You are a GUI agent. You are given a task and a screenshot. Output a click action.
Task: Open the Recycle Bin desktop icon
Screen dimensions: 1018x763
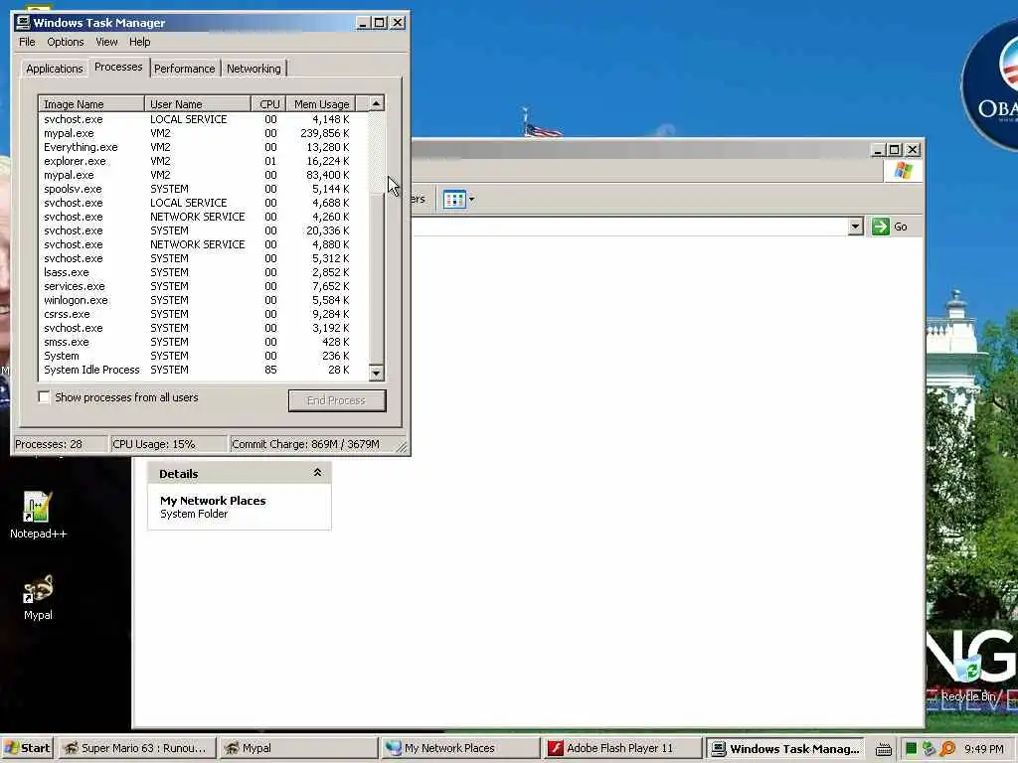tap(967, 678)
